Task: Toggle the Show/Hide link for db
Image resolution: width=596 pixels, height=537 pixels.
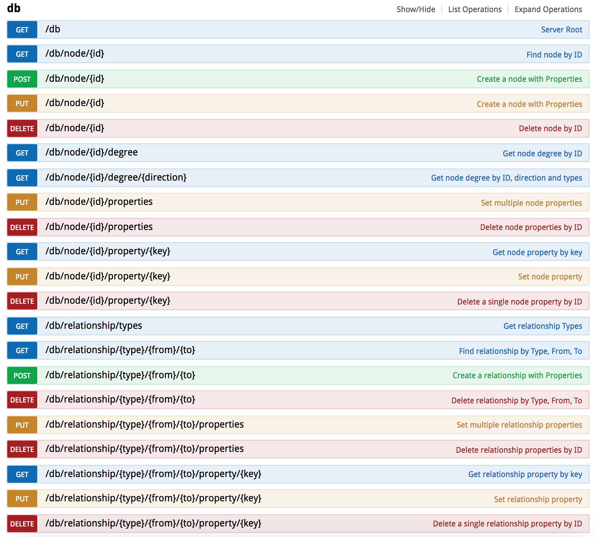Action: [x=415, y=9]
